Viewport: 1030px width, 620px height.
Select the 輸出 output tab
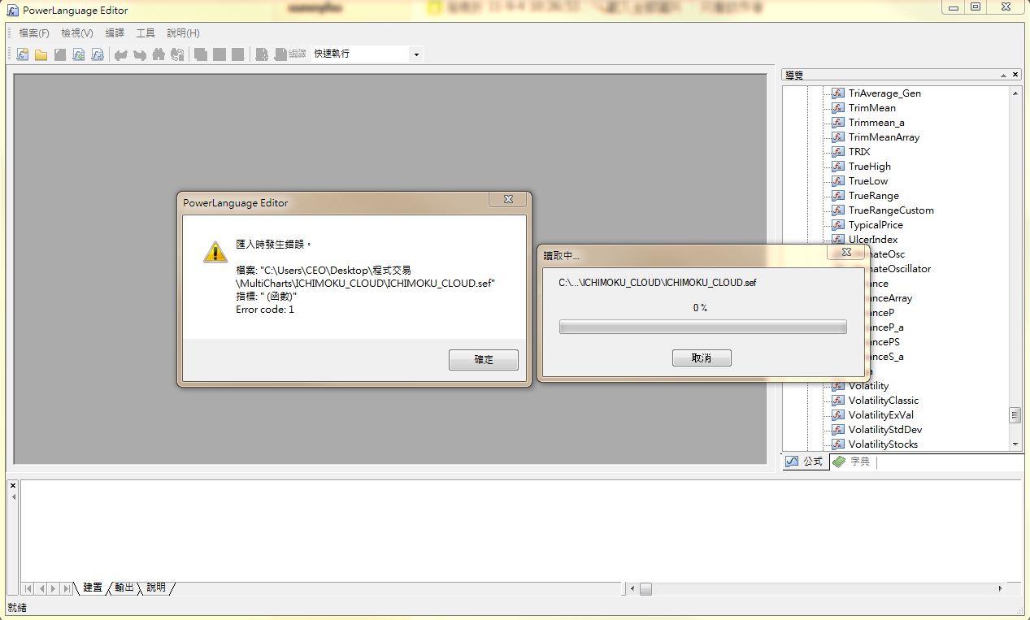click(x=124, y=587)
